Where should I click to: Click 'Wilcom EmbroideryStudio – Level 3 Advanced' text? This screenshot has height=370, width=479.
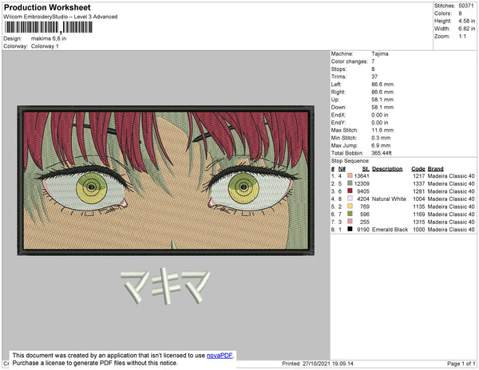pos(61,17)
